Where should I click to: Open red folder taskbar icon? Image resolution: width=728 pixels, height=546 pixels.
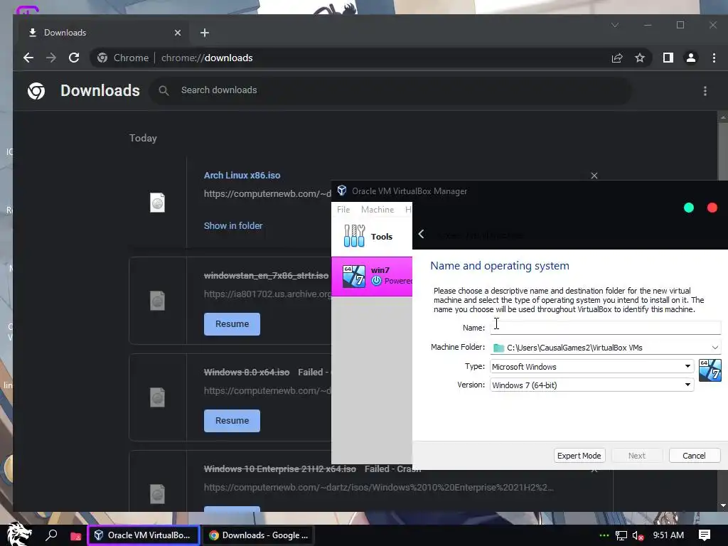click(x=75, y=536)
